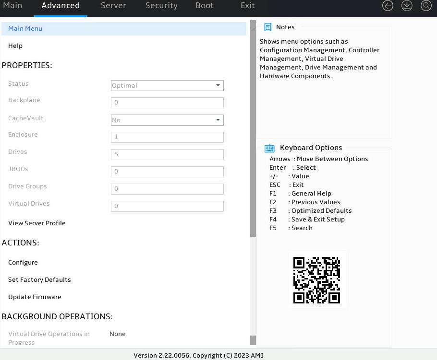Click the 'Keyboard Options' title
This screenshot has width=437, height=360.
click(311, 148)
